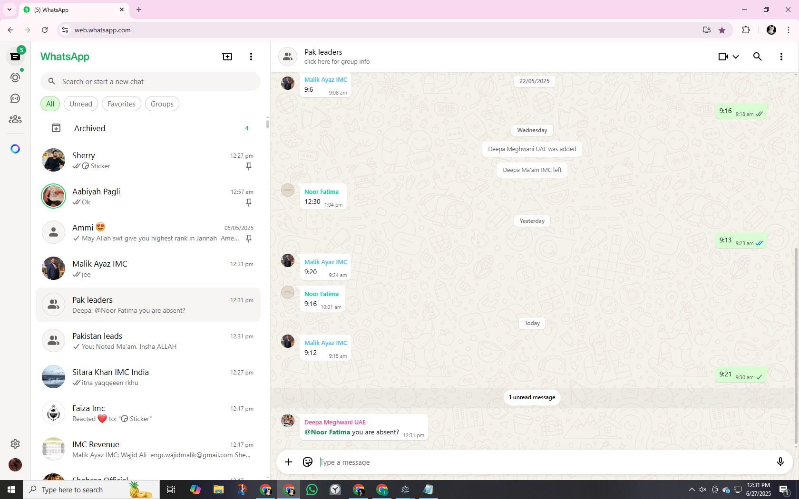Open Chrome profile avatar
The image size is (799, 499).
[x=771, y=30]
